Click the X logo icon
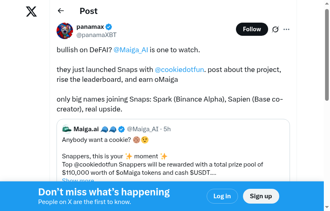 point(31,12)
